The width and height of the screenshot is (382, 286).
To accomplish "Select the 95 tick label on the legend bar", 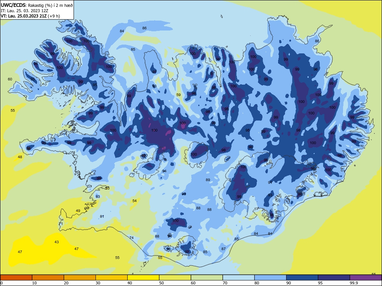I will coord(320,283).
